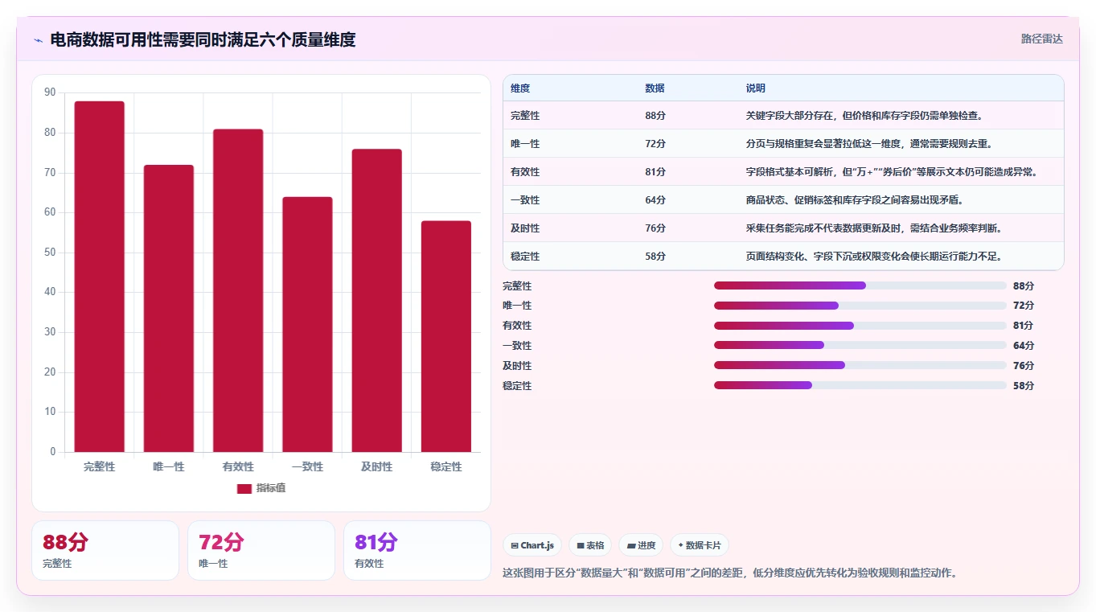Click the 路径雷达 label in the header

1042,39
